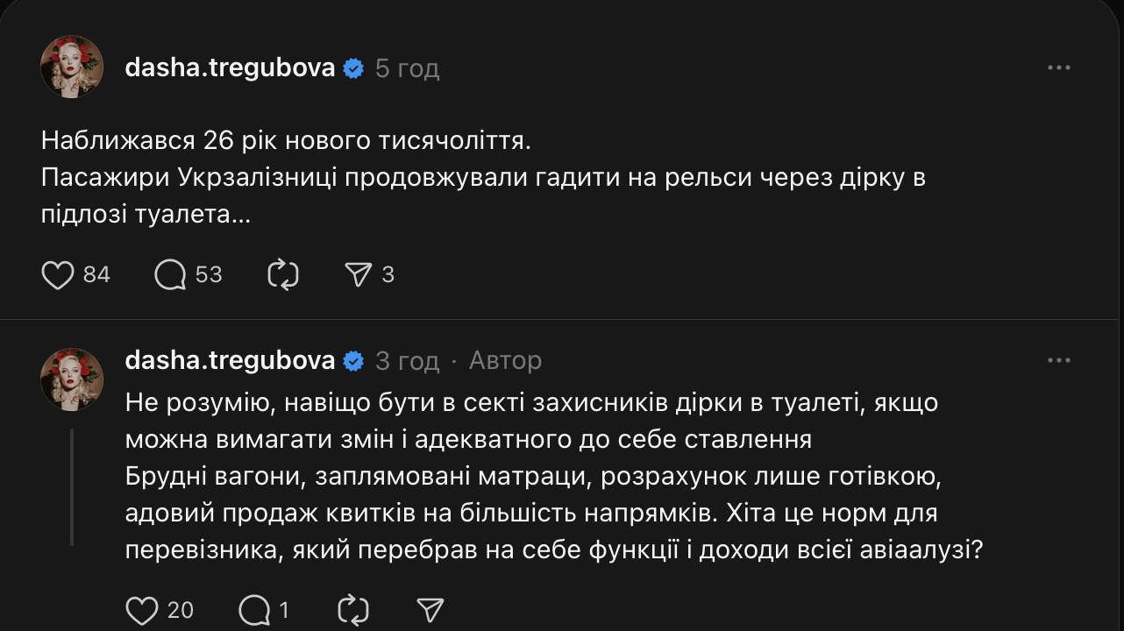Like the first post with heart icon
1124x631 pixels.
[x=58, y=275]
